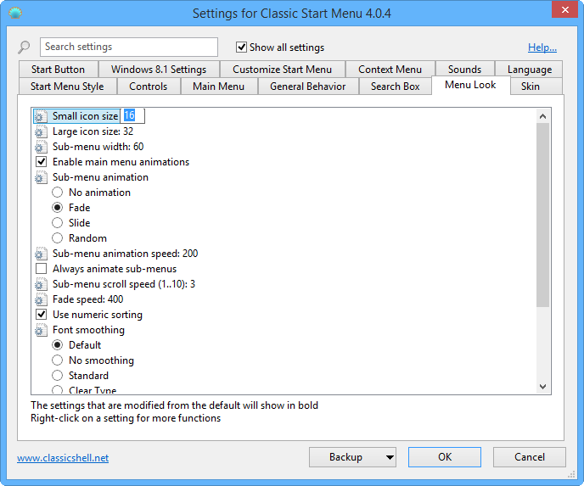This screenshot has width=584, height=486.
Task: Click the gear icon beside Small icon size
Action: pos(41,116)
